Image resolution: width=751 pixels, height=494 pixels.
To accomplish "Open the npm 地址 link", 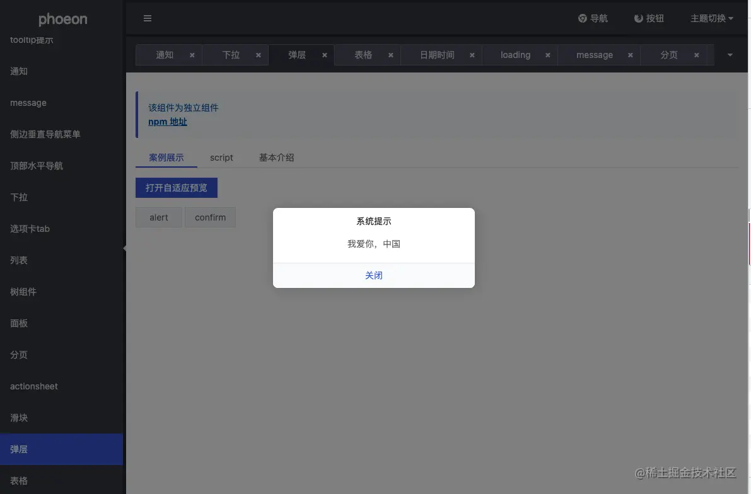I will click(x=167, y=121).
